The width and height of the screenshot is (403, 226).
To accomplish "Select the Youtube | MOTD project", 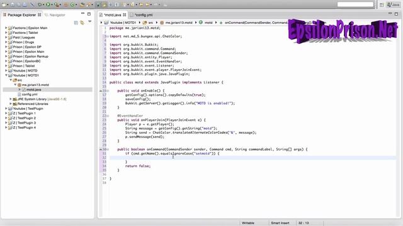I will point(25,70).
